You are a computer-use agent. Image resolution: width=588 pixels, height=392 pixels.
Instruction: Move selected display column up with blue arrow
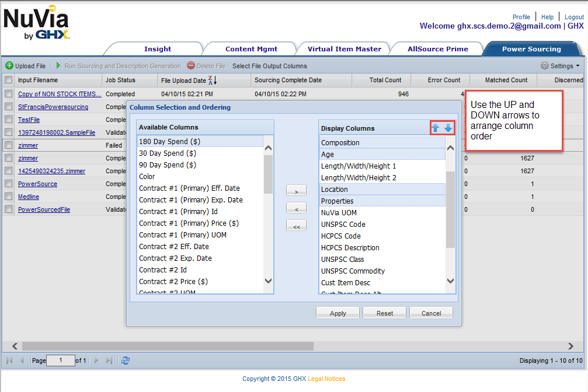[x=436, y=128]
